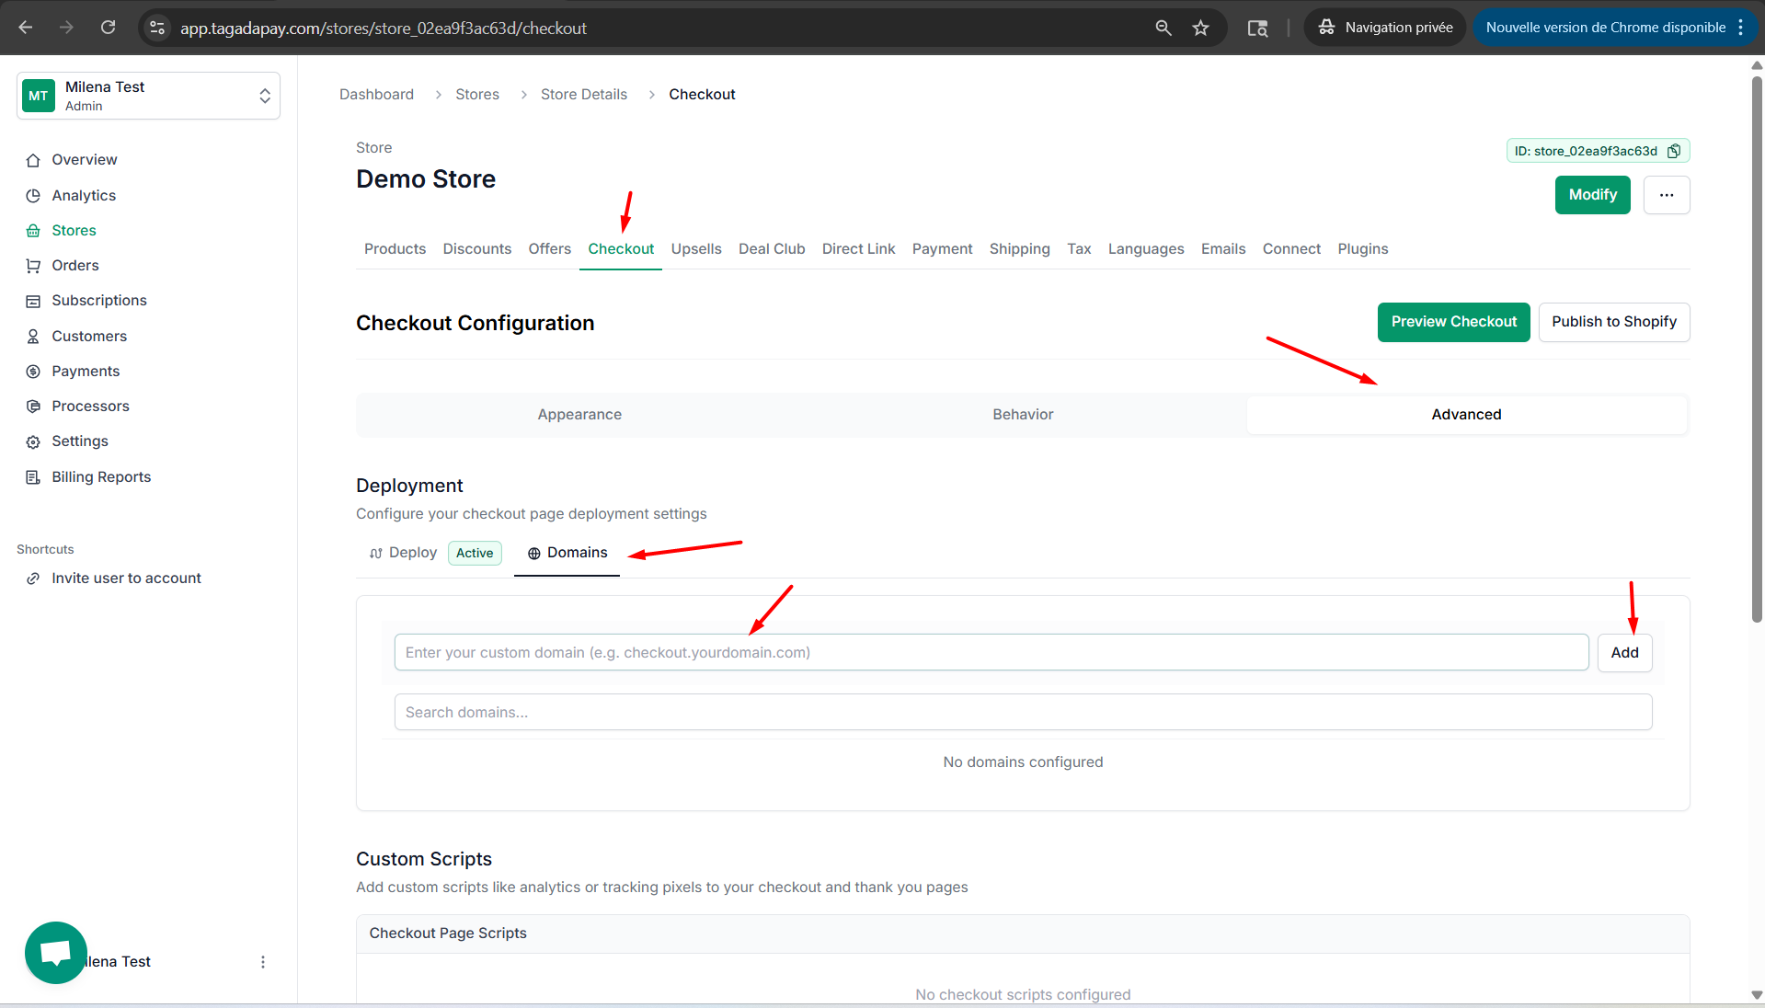Click the MT avatar badge
Image resolution: width=1765 pixels, height=1008 pixels.
(x=39, y=96)
